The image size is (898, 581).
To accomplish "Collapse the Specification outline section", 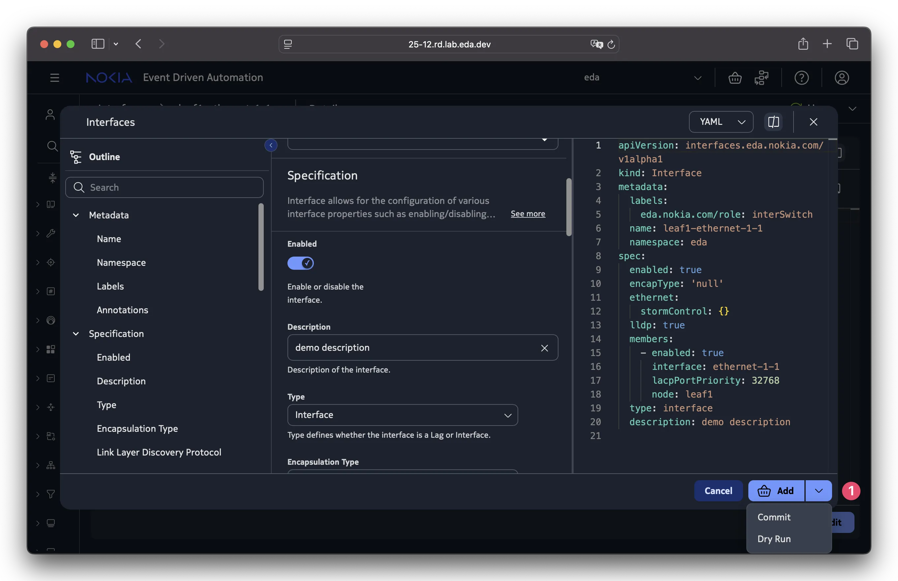I will [76, 334].
